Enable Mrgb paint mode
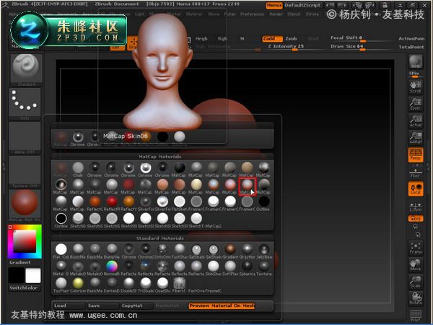433x325 pixels. (x=201, y=39)
